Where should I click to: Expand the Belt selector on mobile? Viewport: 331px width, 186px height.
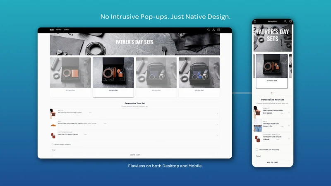289,126
